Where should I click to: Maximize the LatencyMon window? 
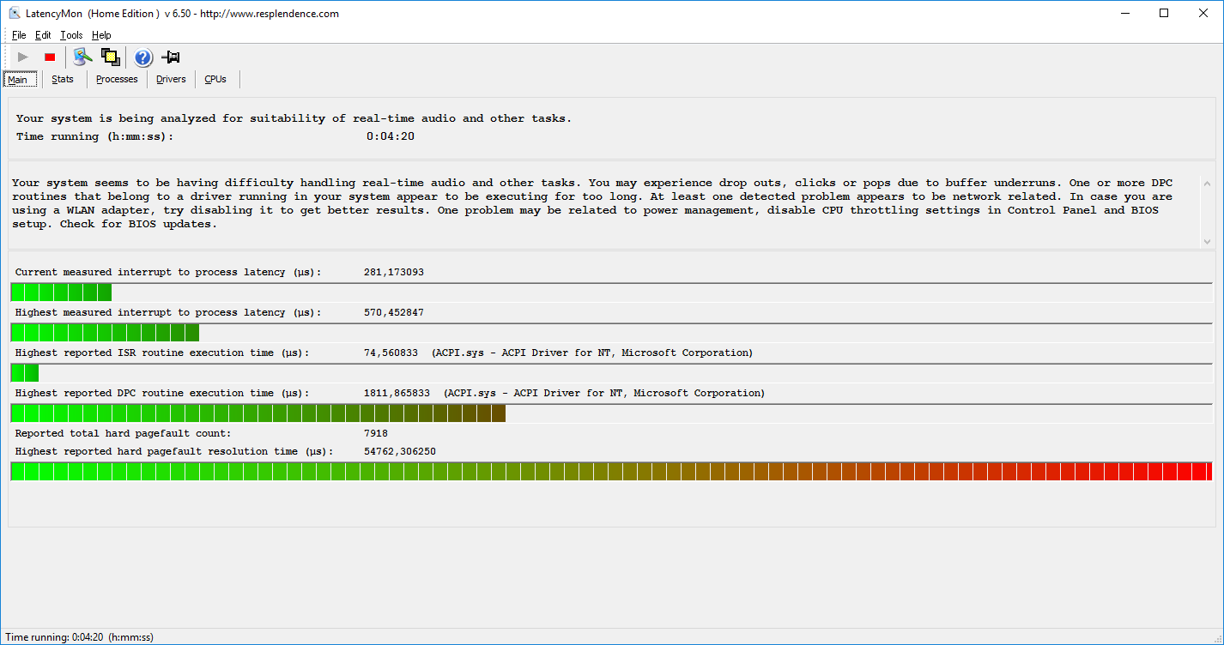tap(1165, 13)
